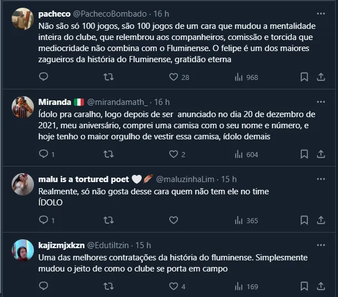This screenshot has height=297, width=338.
Task: Share malu is a tortured poet's tweet
Action: click(x=321, y=220)
